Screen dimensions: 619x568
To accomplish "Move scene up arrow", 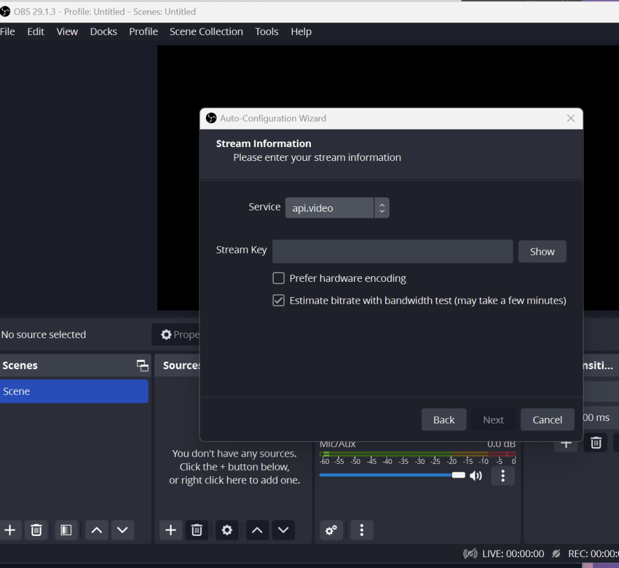I will pos(97,530).
